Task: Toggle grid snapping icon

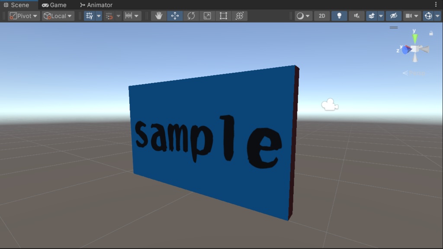Action: click(x=109, y=16)
